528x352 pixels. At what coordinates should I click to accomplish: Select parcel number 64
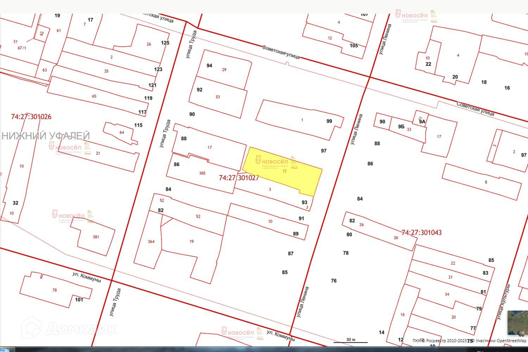(122, 132)
